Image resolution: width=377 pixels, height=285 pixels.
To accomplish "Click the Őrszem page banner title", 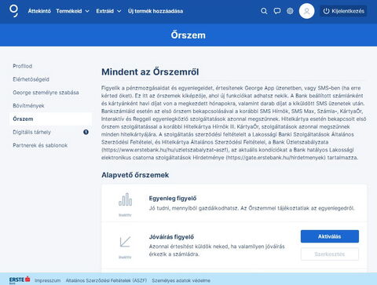I will [188, 35].
